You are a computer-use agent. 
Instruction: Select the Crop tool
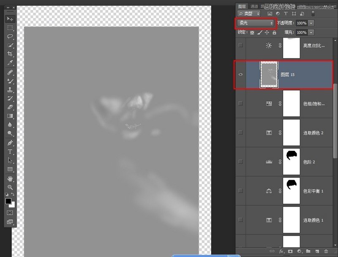[10, 54]
